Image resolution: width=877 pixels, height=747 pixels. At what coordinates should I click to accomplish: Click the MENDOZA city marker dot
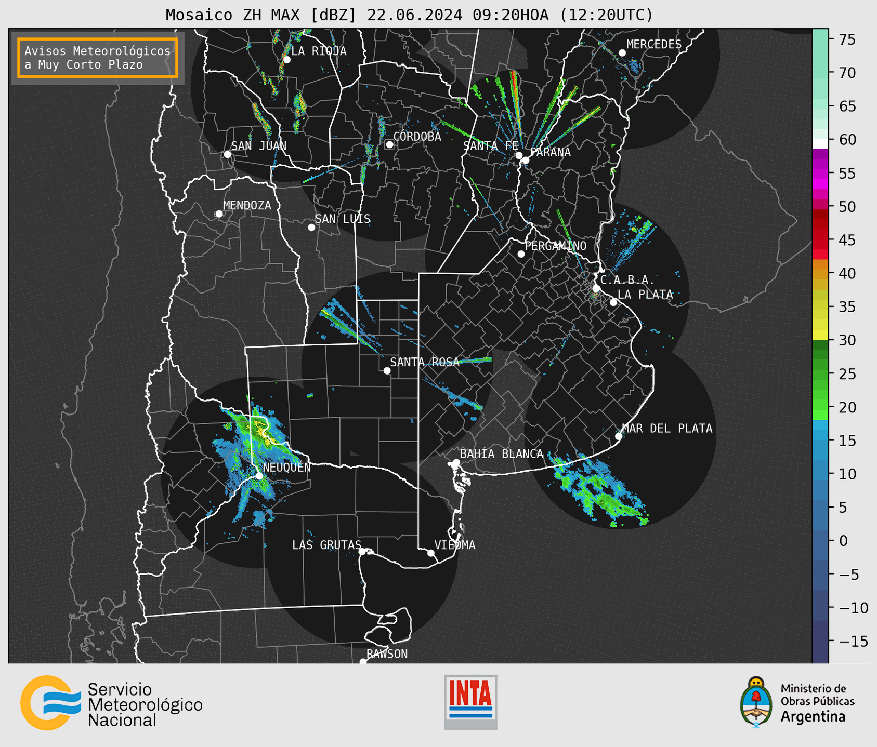pos(219,214)
